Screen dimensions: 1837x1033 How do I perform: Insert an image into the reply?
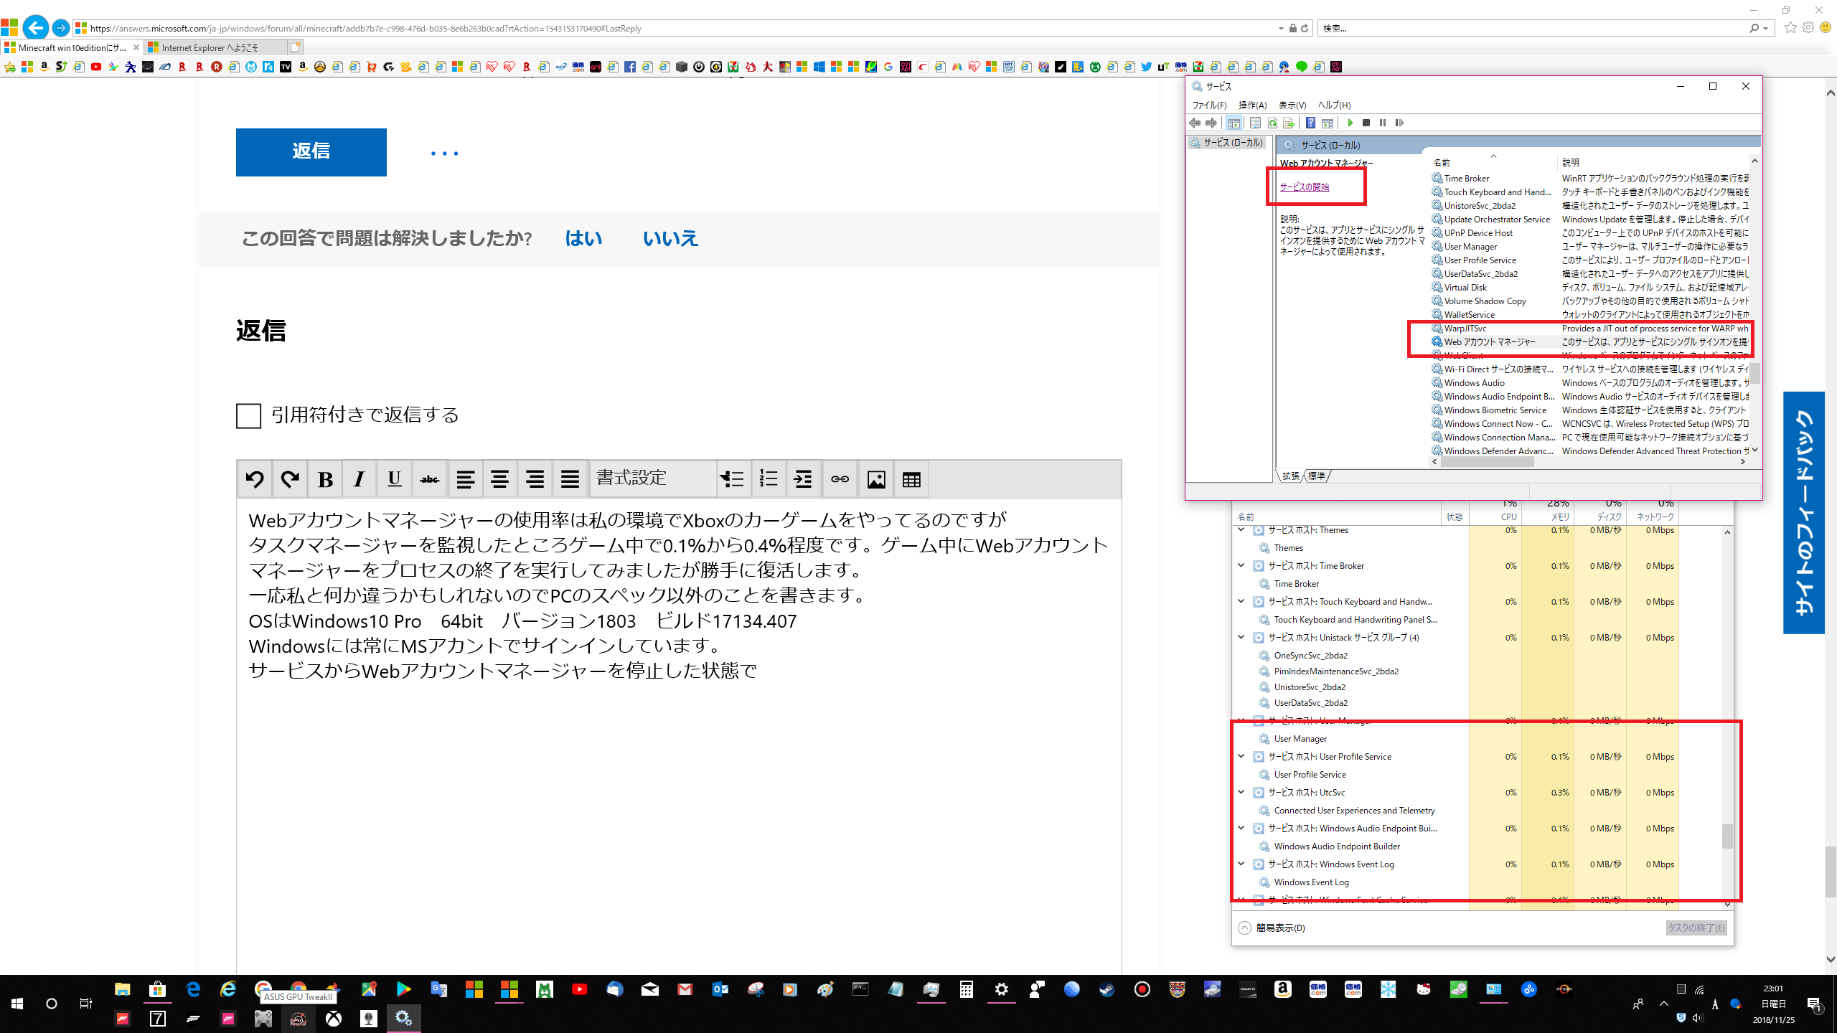[x=876, y=479]
